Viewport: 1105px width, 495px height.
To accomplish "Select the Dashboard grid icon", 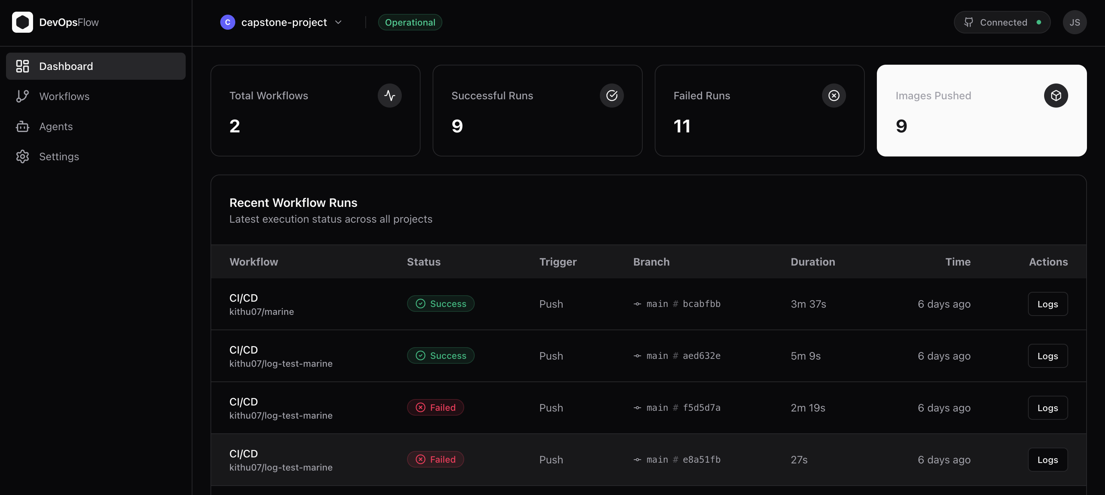I will coord(22,66).
